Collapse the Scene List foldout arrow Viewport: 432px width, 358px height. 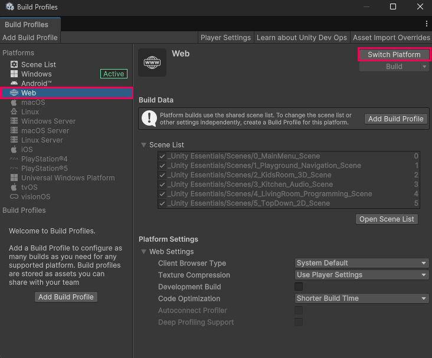pyautogui.click(x=143, y=144)
